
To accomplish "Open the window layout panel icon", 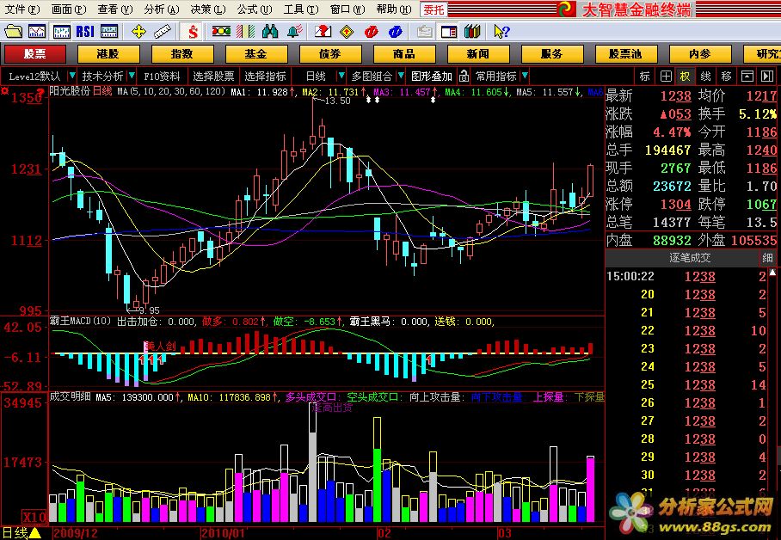I will coord(449,32).
